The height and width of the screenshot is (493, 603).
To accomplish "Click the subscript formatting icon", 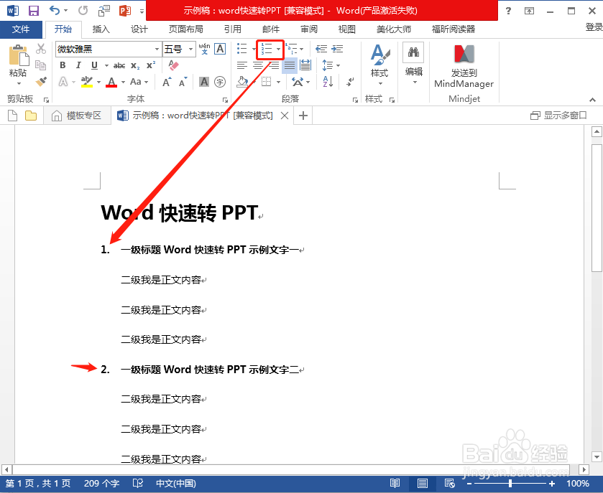I will (x=134, y=65).
